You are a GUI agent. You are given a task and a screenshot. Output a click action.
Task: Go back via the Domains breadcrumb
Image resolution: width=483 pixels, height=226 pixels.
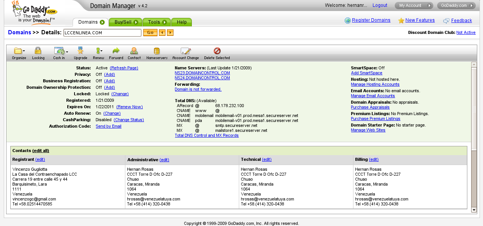coord(19,32)
